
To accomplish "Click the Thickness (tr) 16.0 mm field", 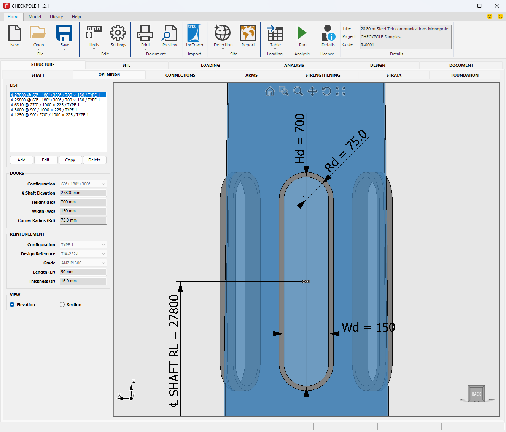I will point(83,281).
